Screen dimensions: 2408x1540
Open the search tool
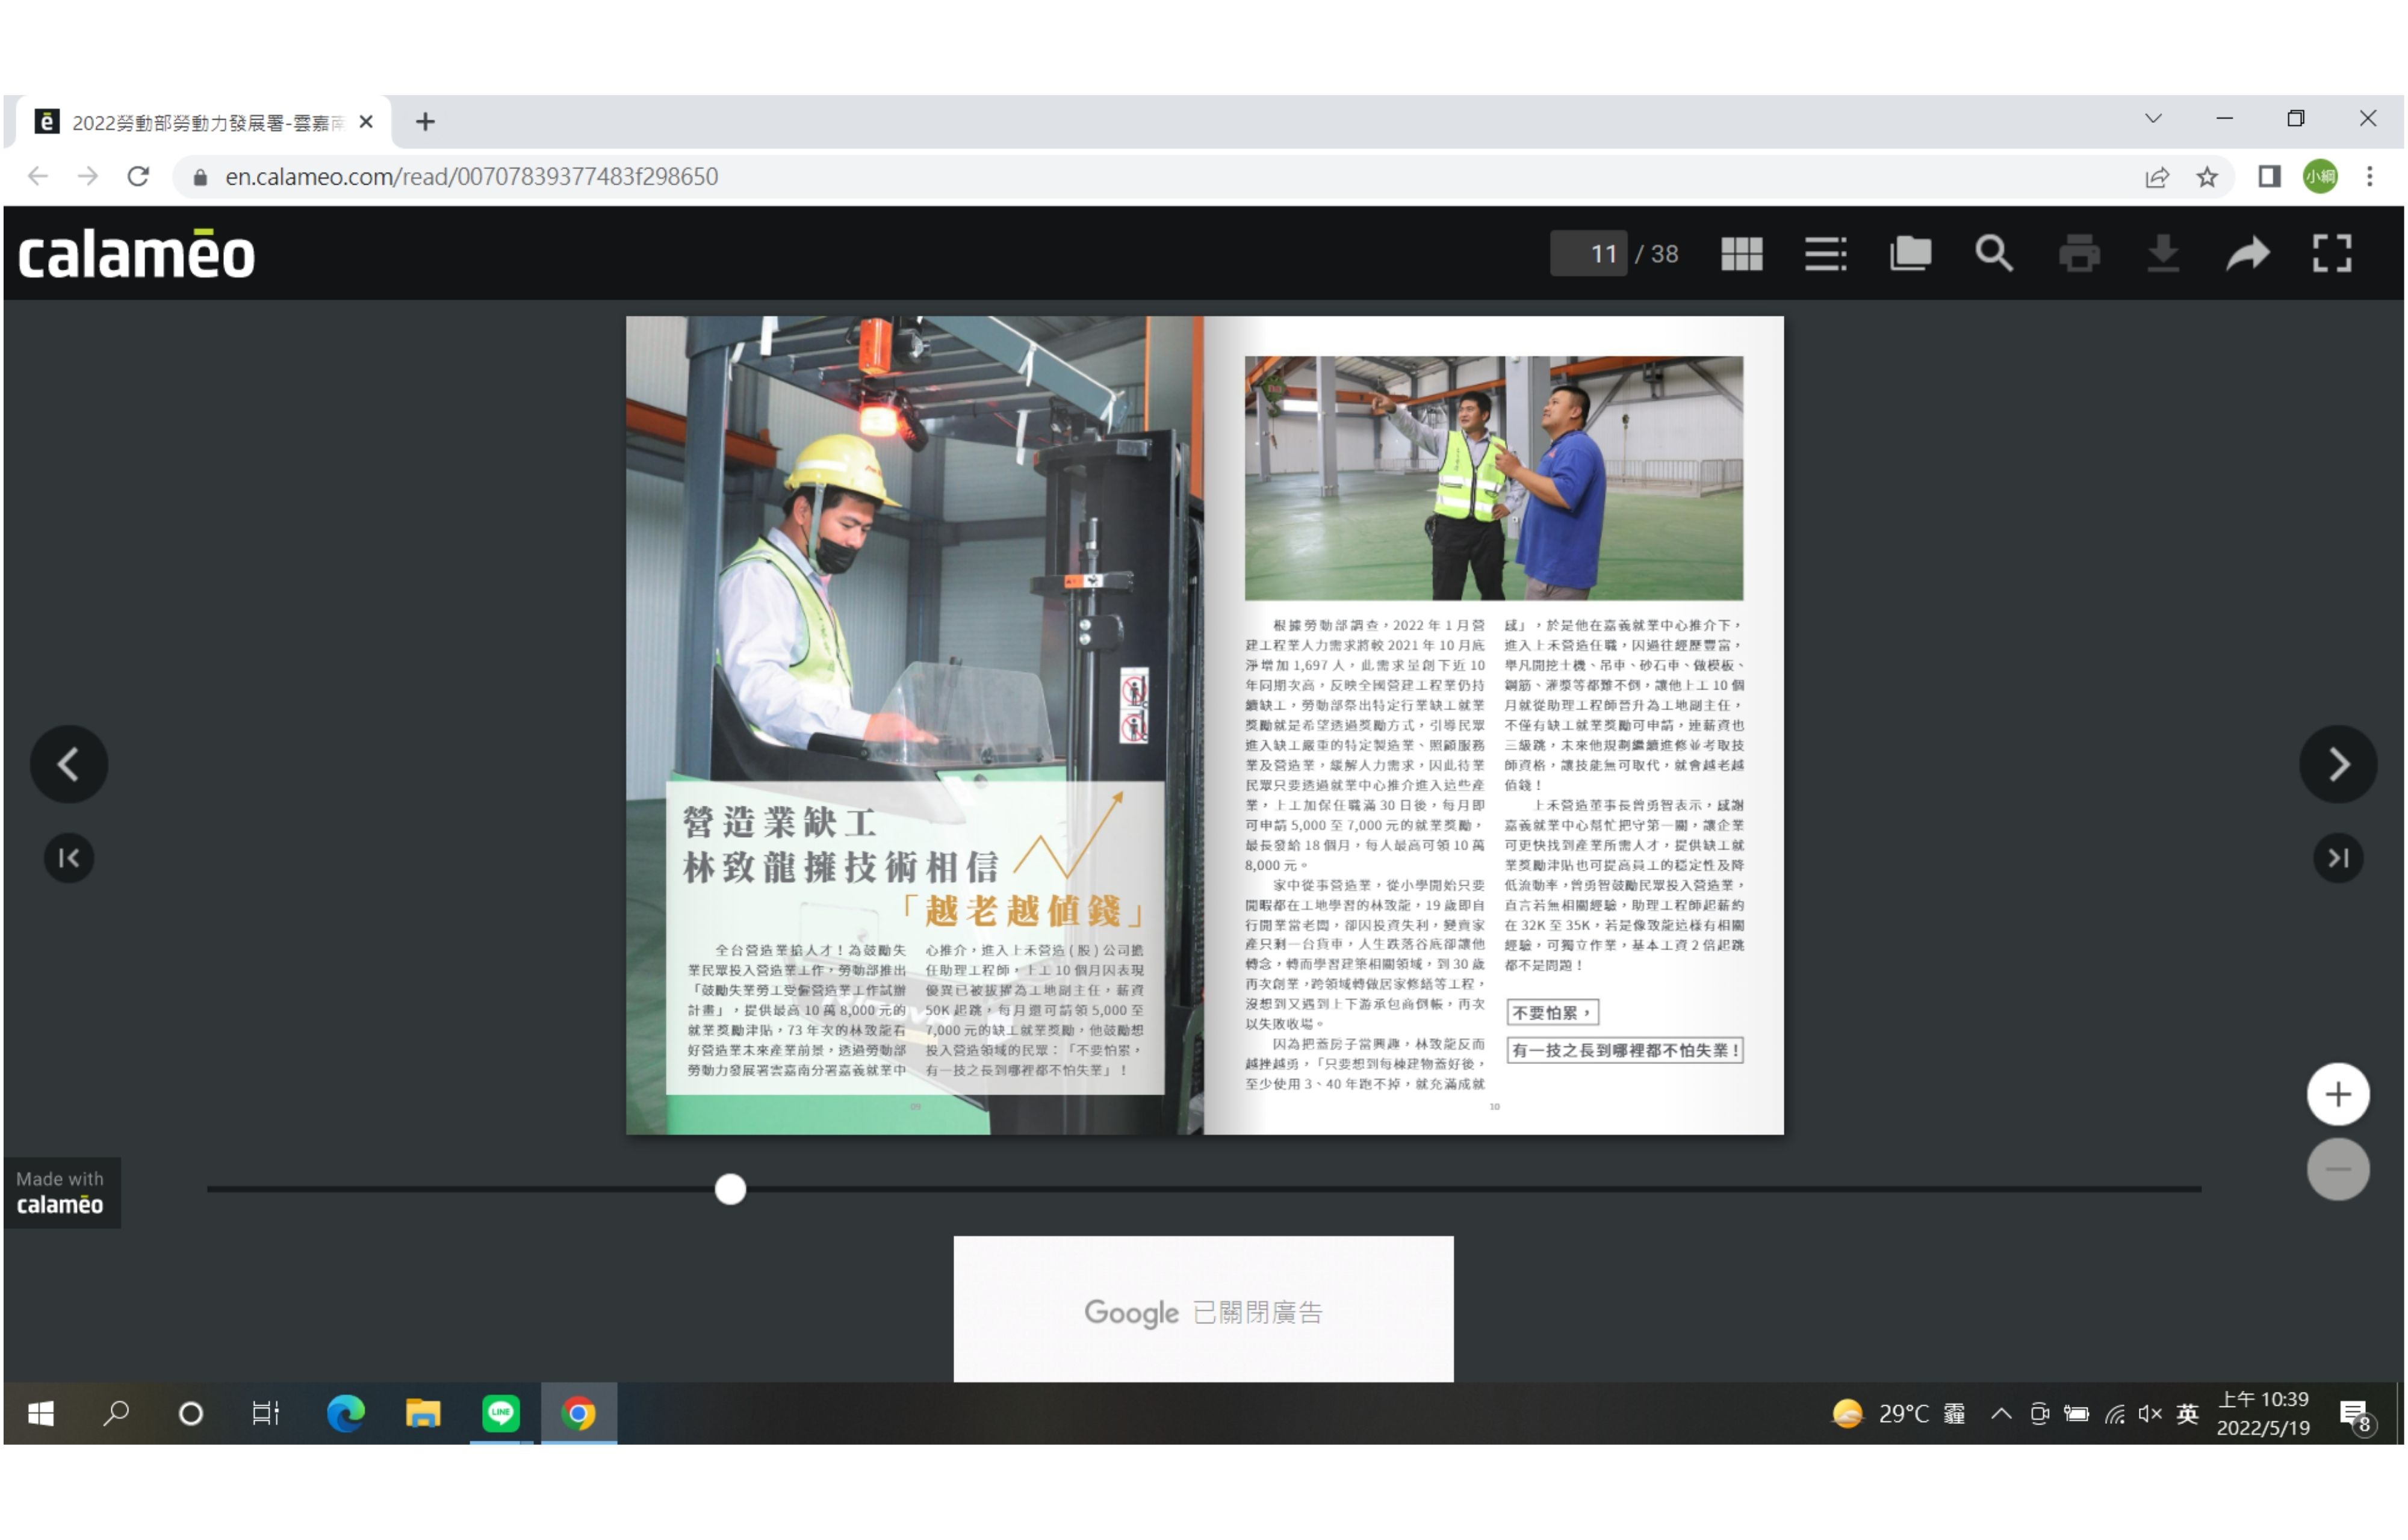point(1993,254)
